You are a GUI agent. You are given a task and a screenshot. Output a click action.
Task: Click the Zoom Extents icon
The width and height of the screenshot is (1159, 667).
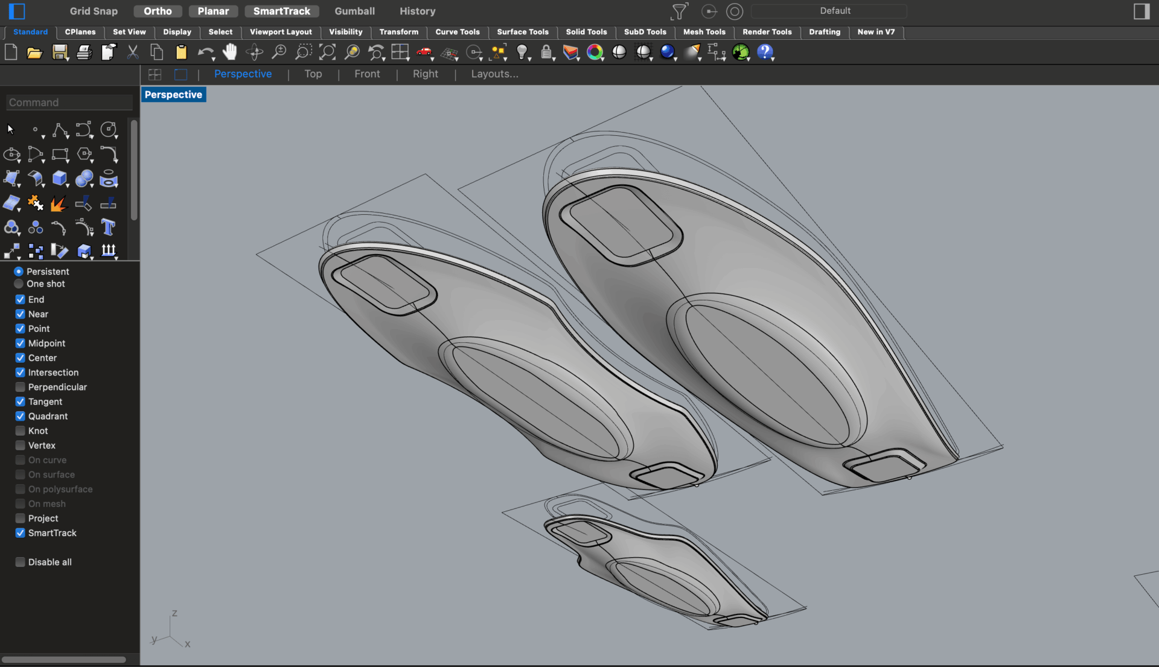click(x=327, y=53)
